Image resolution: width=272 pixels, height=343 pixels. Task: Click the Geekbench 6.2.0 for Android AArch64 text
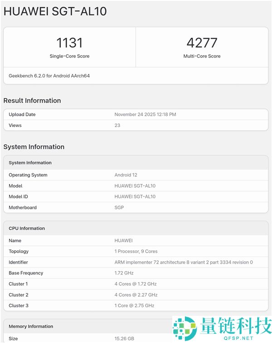click(49, 76)
